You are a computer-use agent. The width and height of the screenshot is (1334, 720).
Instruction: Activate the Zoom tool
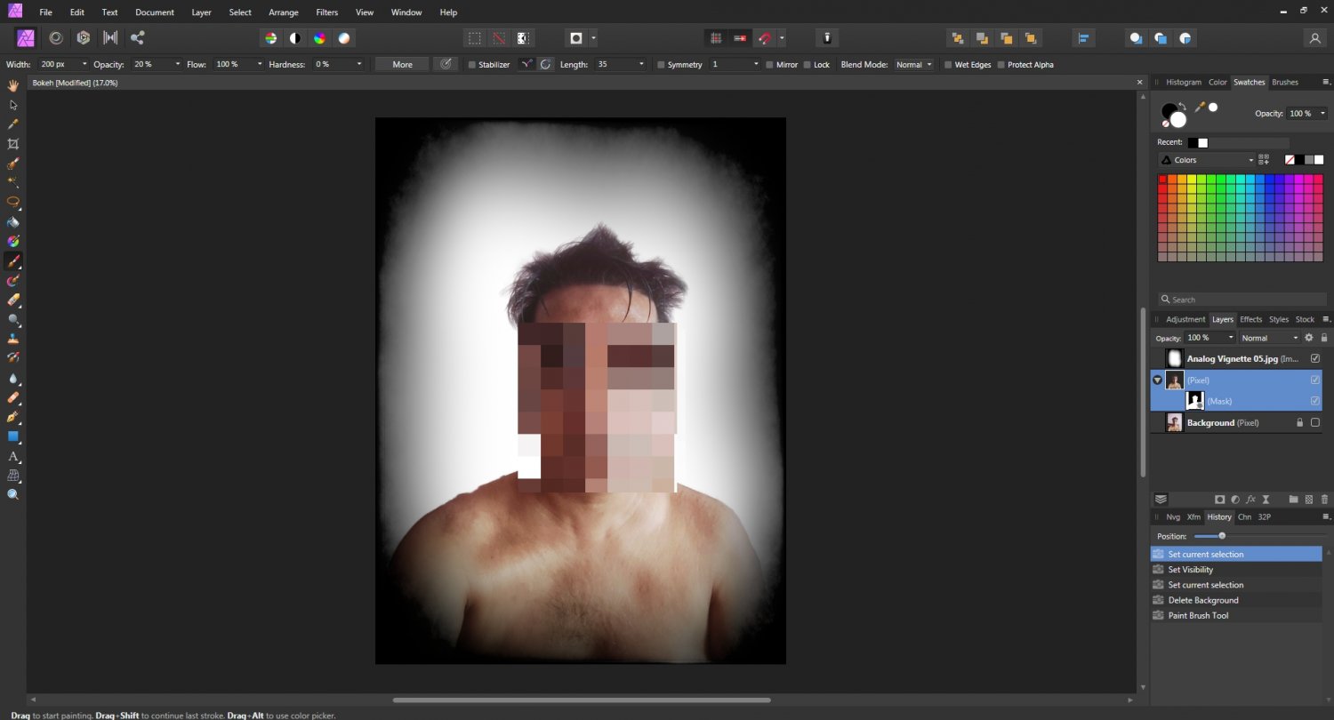coord(12,495)
